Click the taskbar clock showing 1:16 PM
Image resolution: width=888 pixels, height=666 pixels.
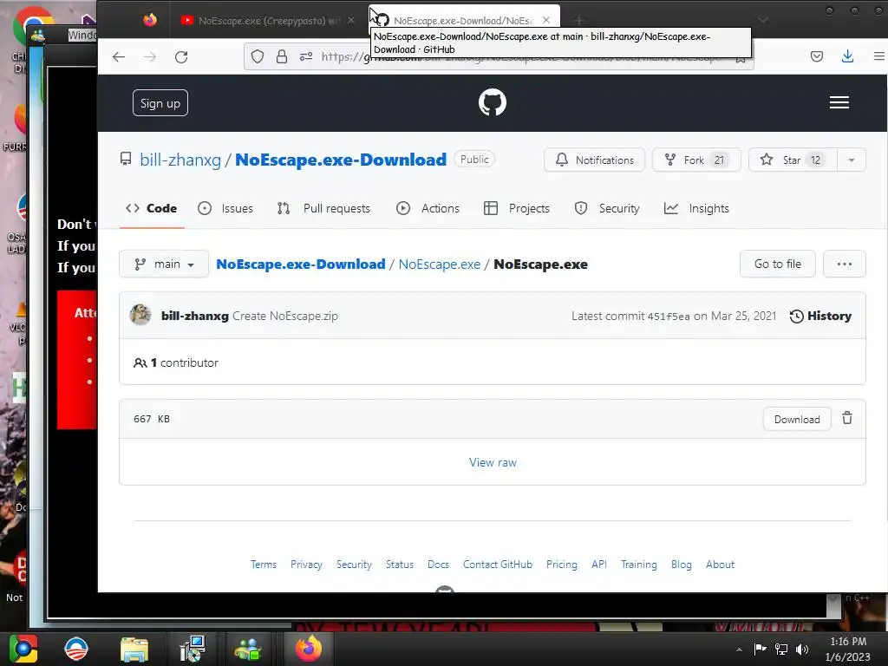click(848, 649)
